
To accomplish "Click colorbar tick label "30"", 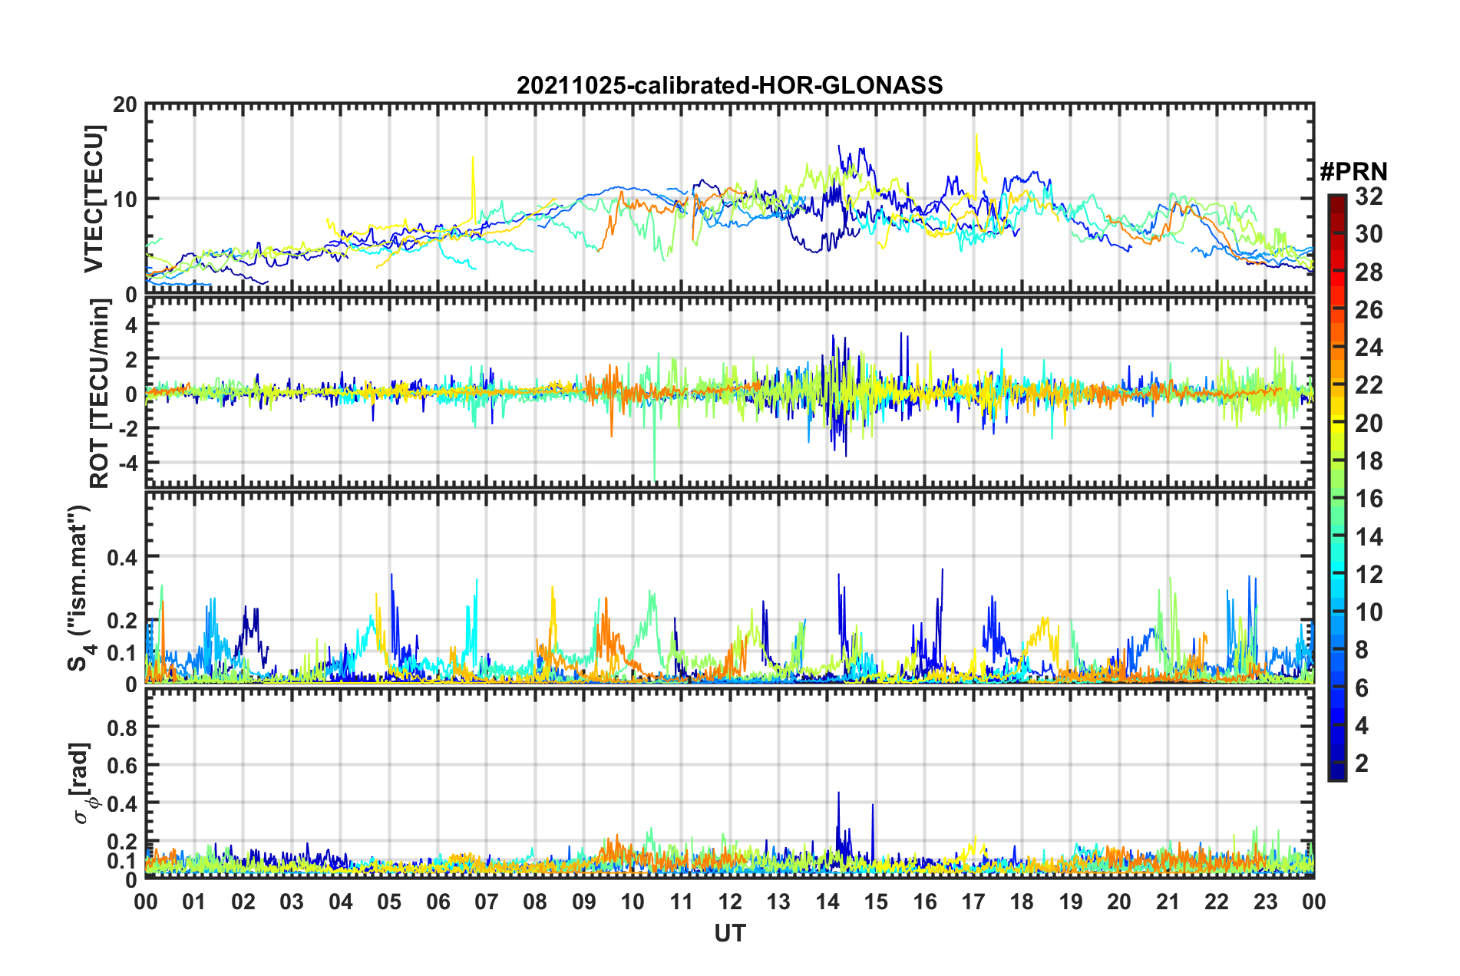I will [x=1369, y=234].
